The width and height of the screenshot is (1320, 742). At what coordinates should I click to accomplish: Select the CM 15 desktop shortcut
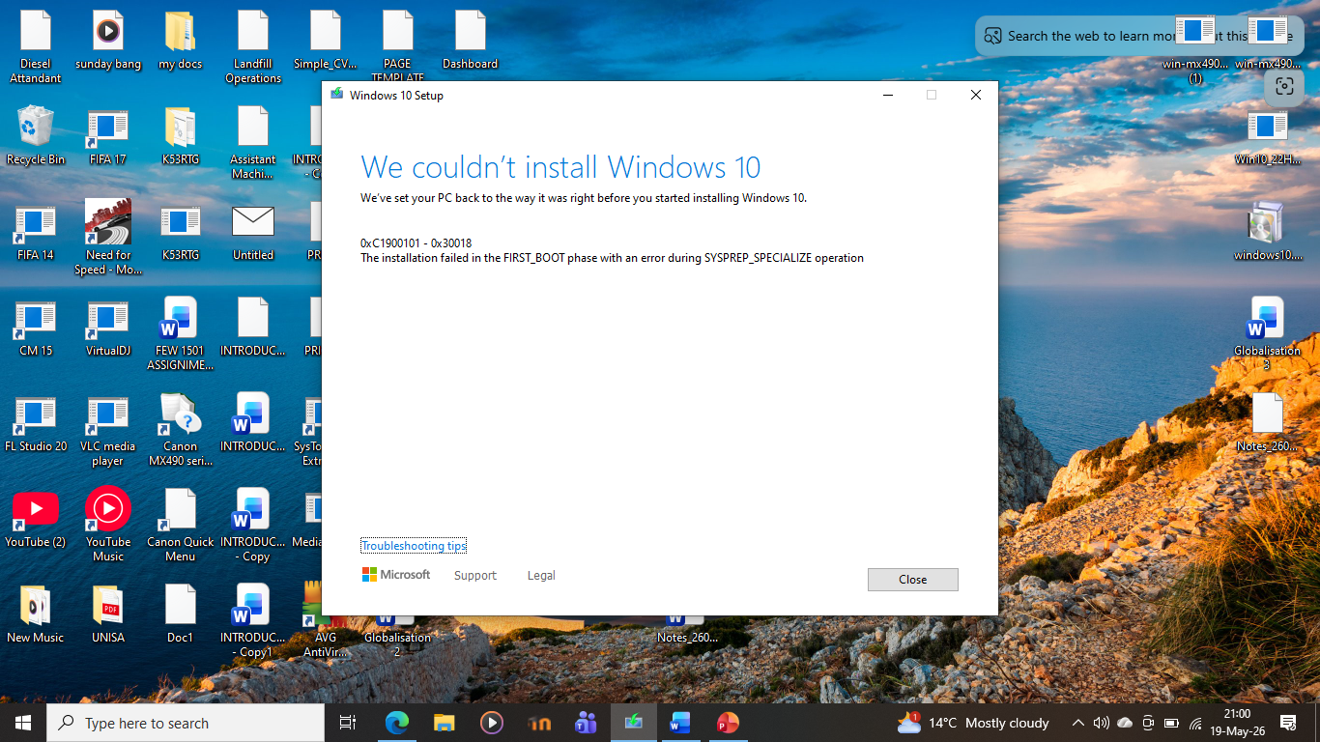point(36,328)
